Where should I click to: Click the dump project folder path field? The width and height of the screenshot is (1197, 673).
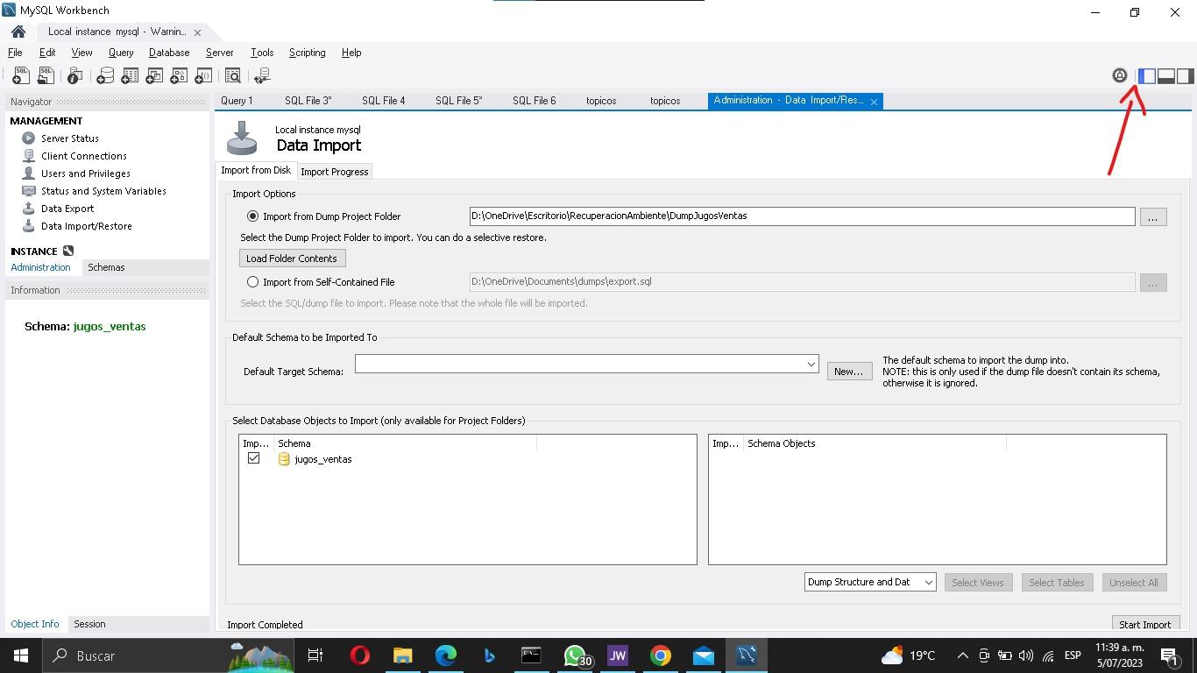click(x=802, y=216)
